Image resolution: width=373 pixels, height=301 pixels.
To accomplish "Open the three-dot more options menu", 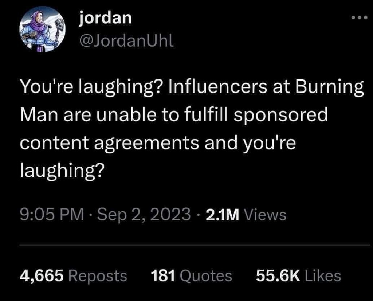I will [x=360, y=17].
